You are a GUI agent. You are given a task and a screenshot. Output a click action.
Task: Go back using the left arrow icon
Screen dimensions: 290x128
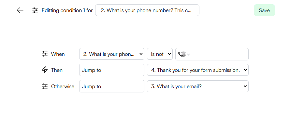pos(20,10)
